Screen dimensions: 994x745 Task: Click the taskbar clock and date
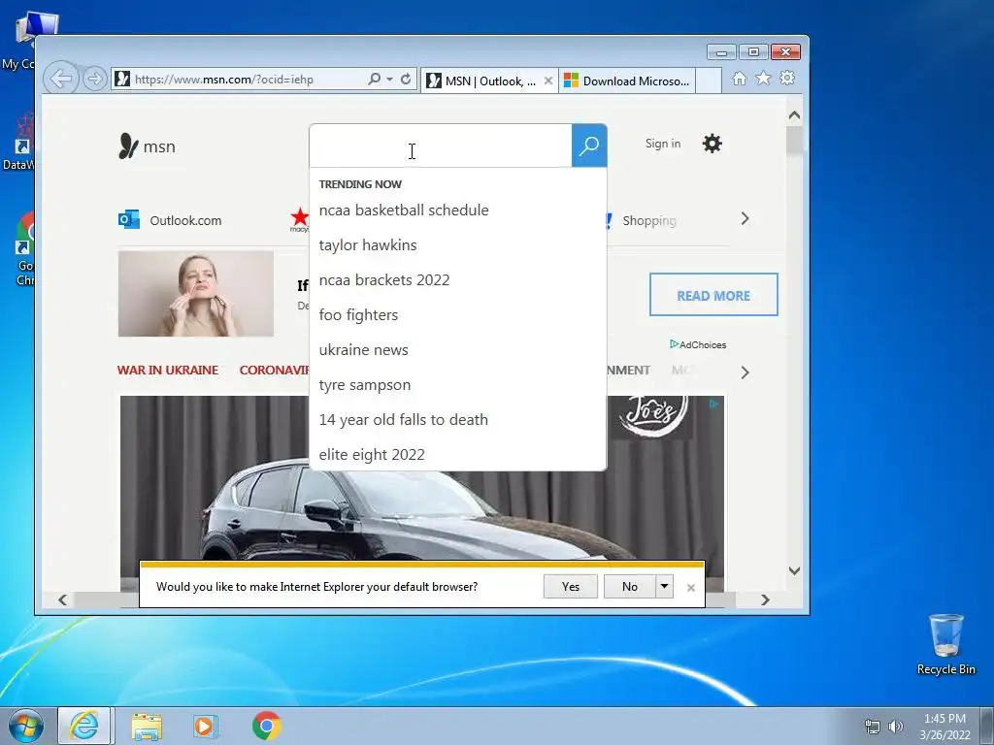click(x=944, y=727)
